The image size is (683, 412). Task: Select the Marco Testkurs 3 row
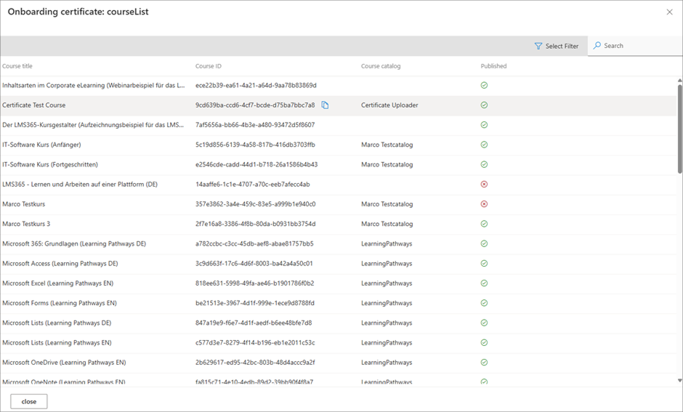tap(26, 224)
